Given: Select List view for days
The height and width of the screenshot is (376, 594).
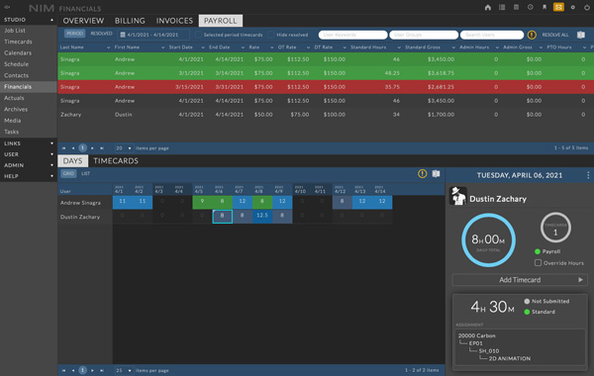Looking at the screenshot, I should (x=85, y=173).
